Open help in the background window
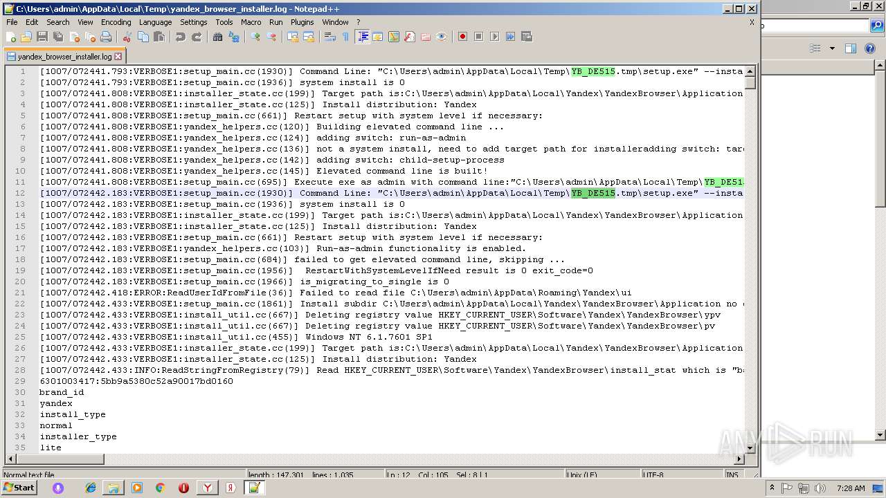Screen dimensions: 886x498 pos(870,48)
